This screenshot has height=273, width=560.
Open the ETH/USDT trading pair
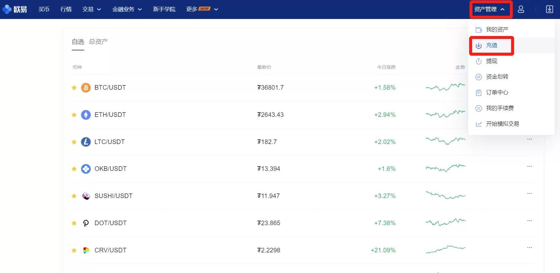coord(110,115)
